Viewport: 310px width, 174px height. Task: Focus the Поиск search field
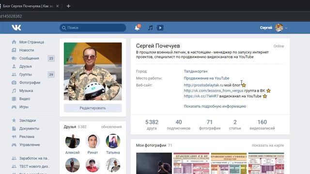click(x=93, y=28)
